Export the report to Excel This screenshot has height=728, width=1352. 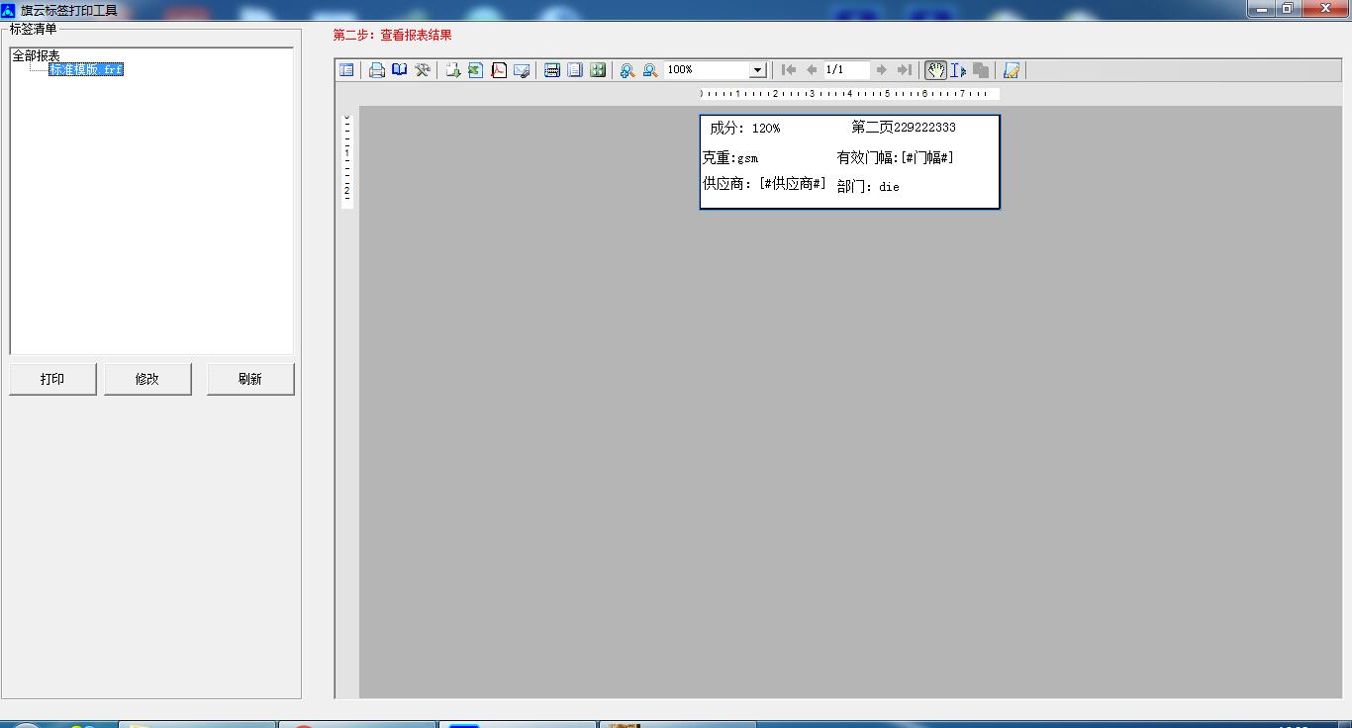[476, 70]
